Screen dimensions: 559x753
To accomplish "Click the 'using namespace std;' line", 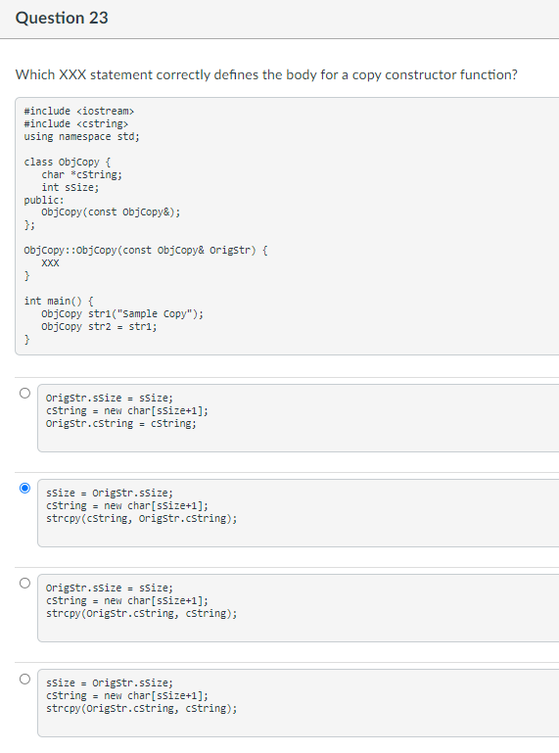I will click(81, 136).
